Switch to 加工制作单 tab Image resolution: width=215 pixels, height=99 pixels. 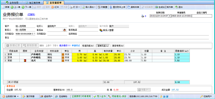click(x=33, y=3)
